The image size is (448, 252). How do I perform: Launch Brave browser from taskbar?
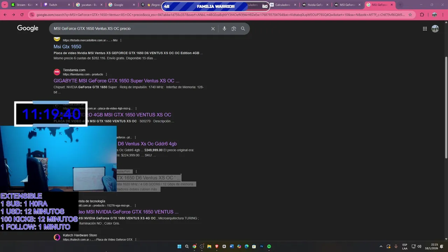[217, 246]
